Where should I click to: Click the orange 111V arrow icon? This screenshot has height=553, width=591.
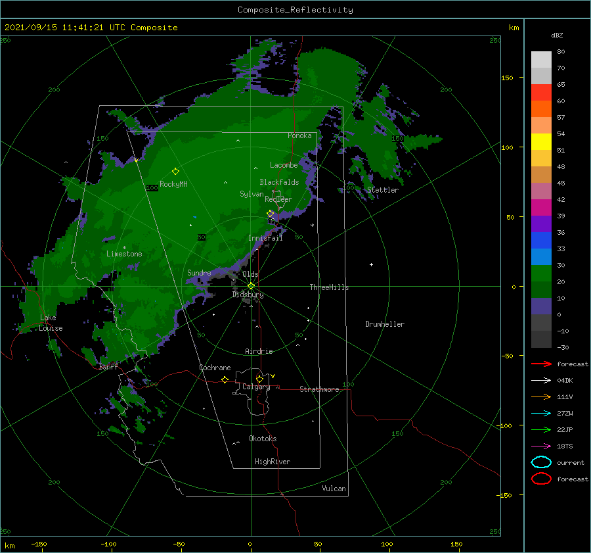point(541,397)
